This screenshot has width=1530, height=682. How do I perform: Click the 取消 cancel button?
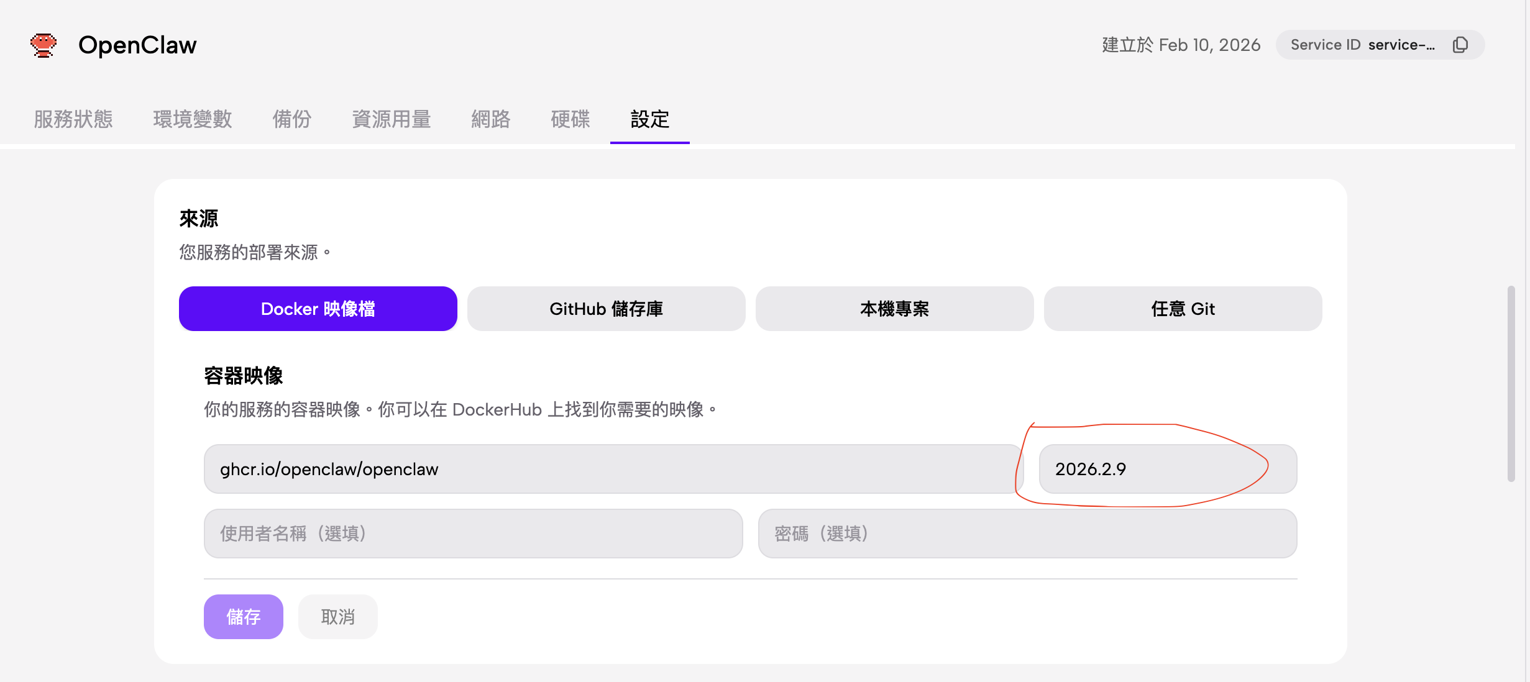[338, 617]
